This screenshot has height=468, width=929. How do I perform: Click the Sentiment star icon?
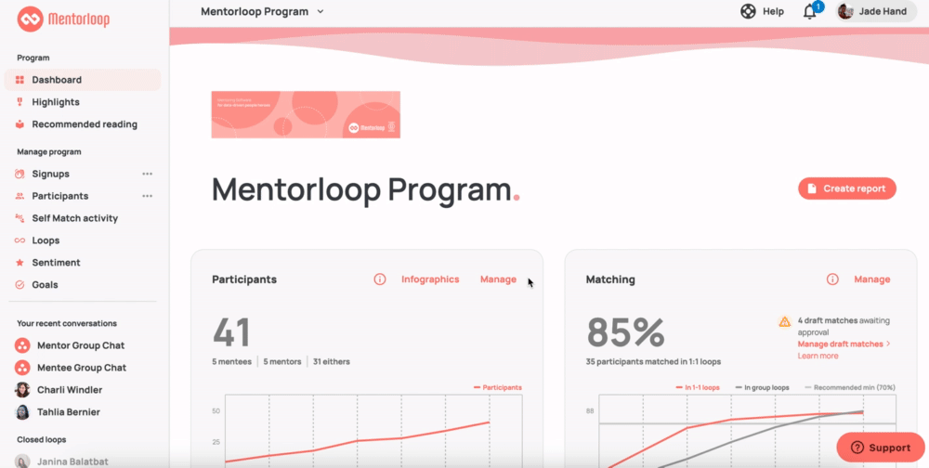[x=20, y=263]
